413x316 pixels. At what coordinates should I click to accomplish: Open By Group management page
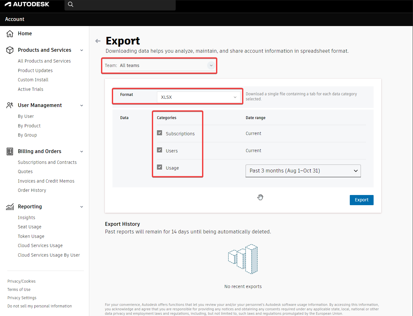point(27,135)
